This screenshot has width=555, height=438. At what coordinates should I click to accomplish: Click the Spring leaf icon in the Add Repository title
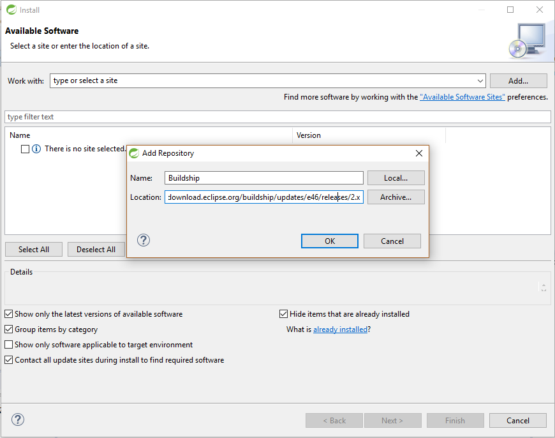click(x=134, y=153)
